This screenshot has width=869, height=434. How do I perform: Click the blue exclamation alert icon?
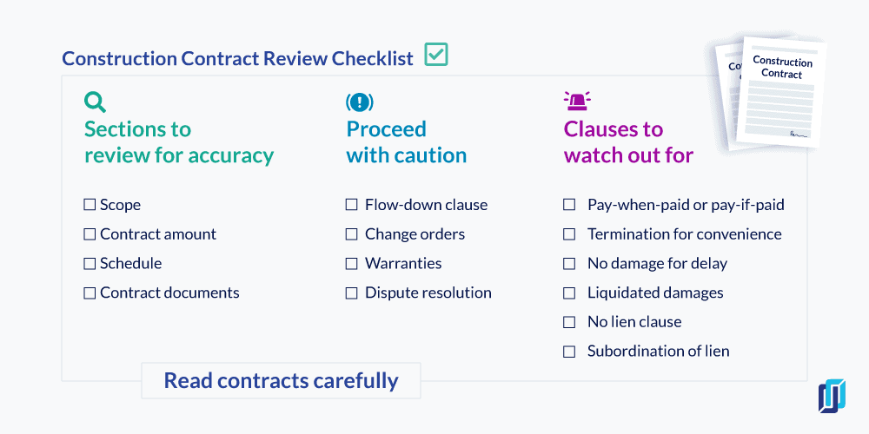(x=360, y=102)
